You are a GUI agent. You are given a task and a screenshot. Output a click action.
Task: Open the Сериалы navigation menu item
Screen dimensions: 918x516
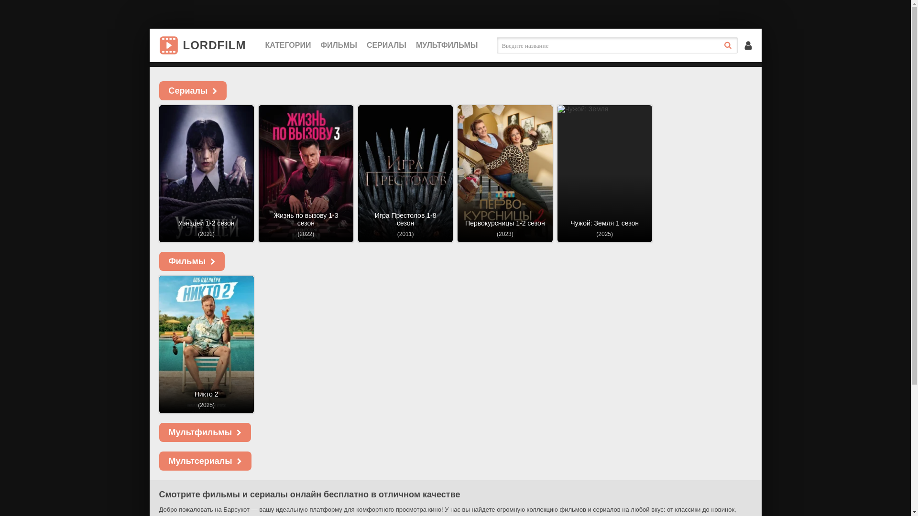tap(386, 45)
